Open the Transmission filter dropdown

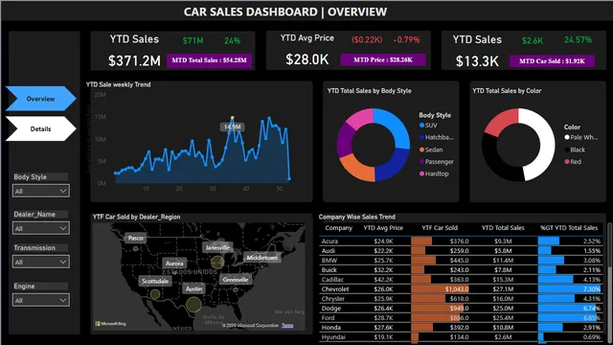[x=40, y=262]
